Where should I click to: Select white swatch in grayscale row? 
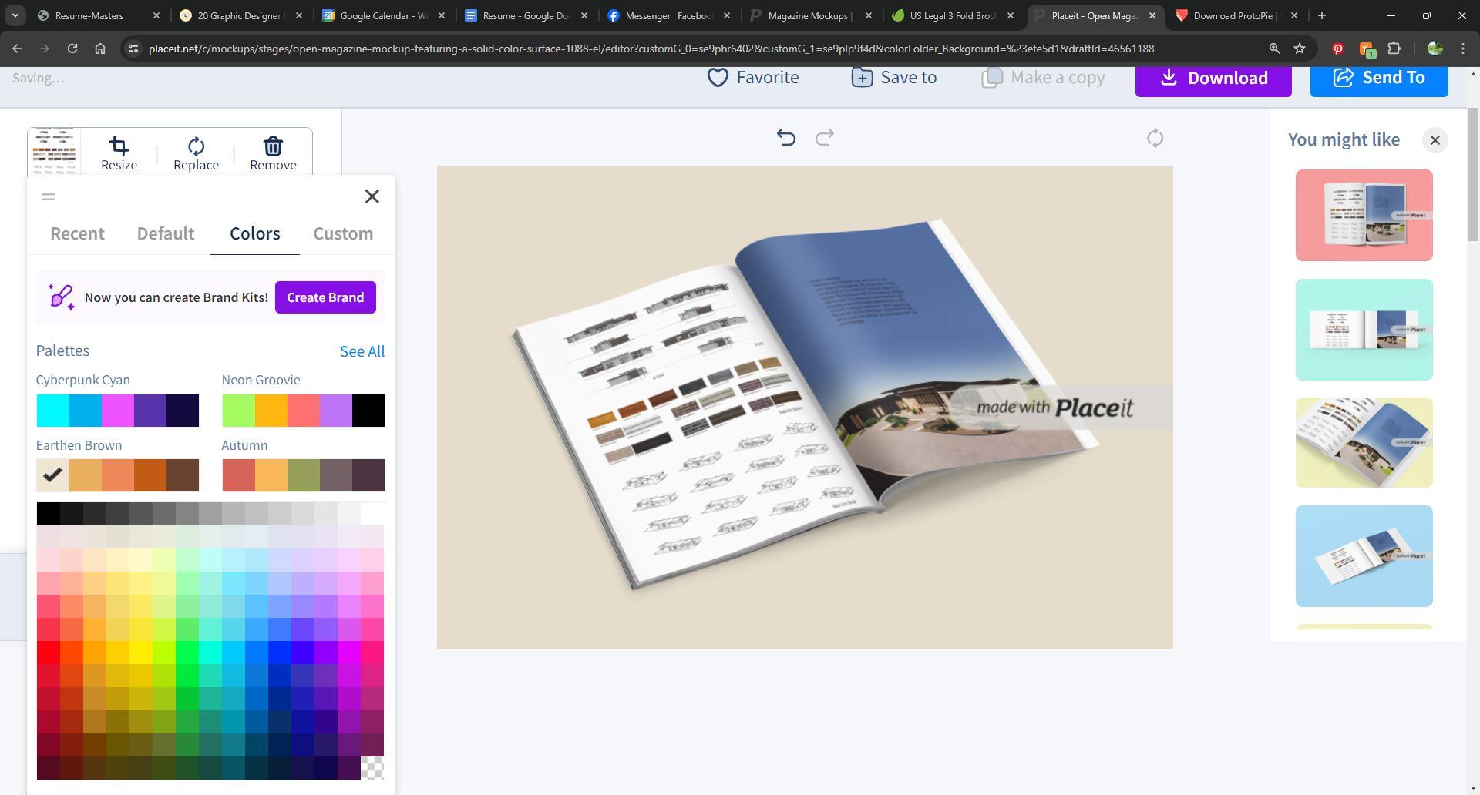point(372,514)
